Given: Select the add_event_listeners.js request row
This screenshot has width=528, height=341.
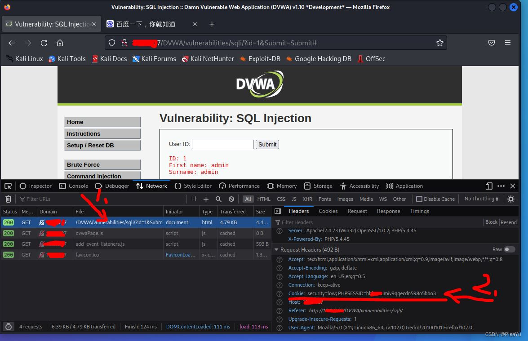Looking at the screenshot, I should (x=136, y=244).
